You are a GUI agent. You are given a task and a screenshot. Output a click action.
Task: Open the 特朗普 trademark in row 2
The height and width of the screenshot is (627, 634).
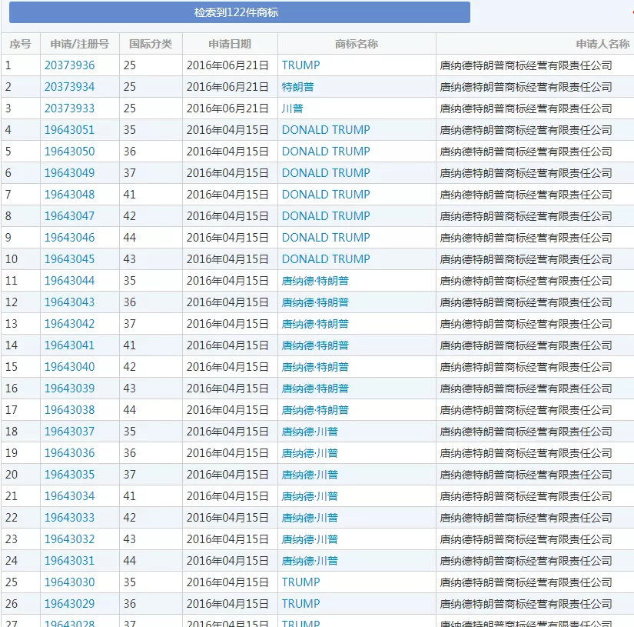pos(298,87)
